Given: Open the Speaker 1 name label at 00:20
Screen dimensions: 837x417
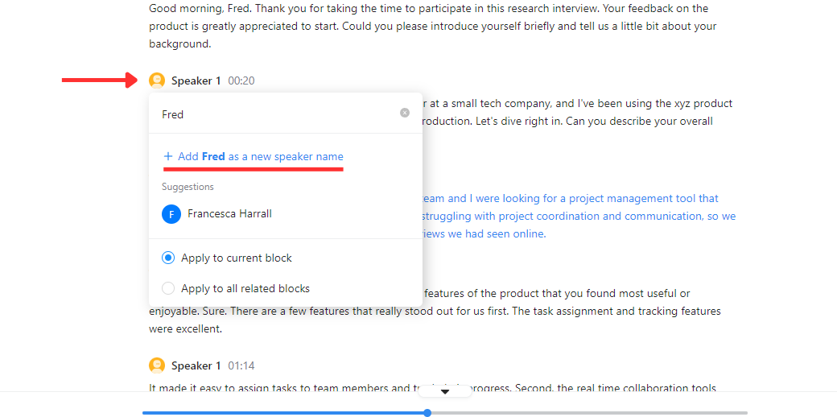Looking at the screenshot, I should tap(196, 81).
